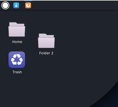Select the Trash recycle icon
The height and width of the screenshot is (107, 118).
(x=17, y=60)
